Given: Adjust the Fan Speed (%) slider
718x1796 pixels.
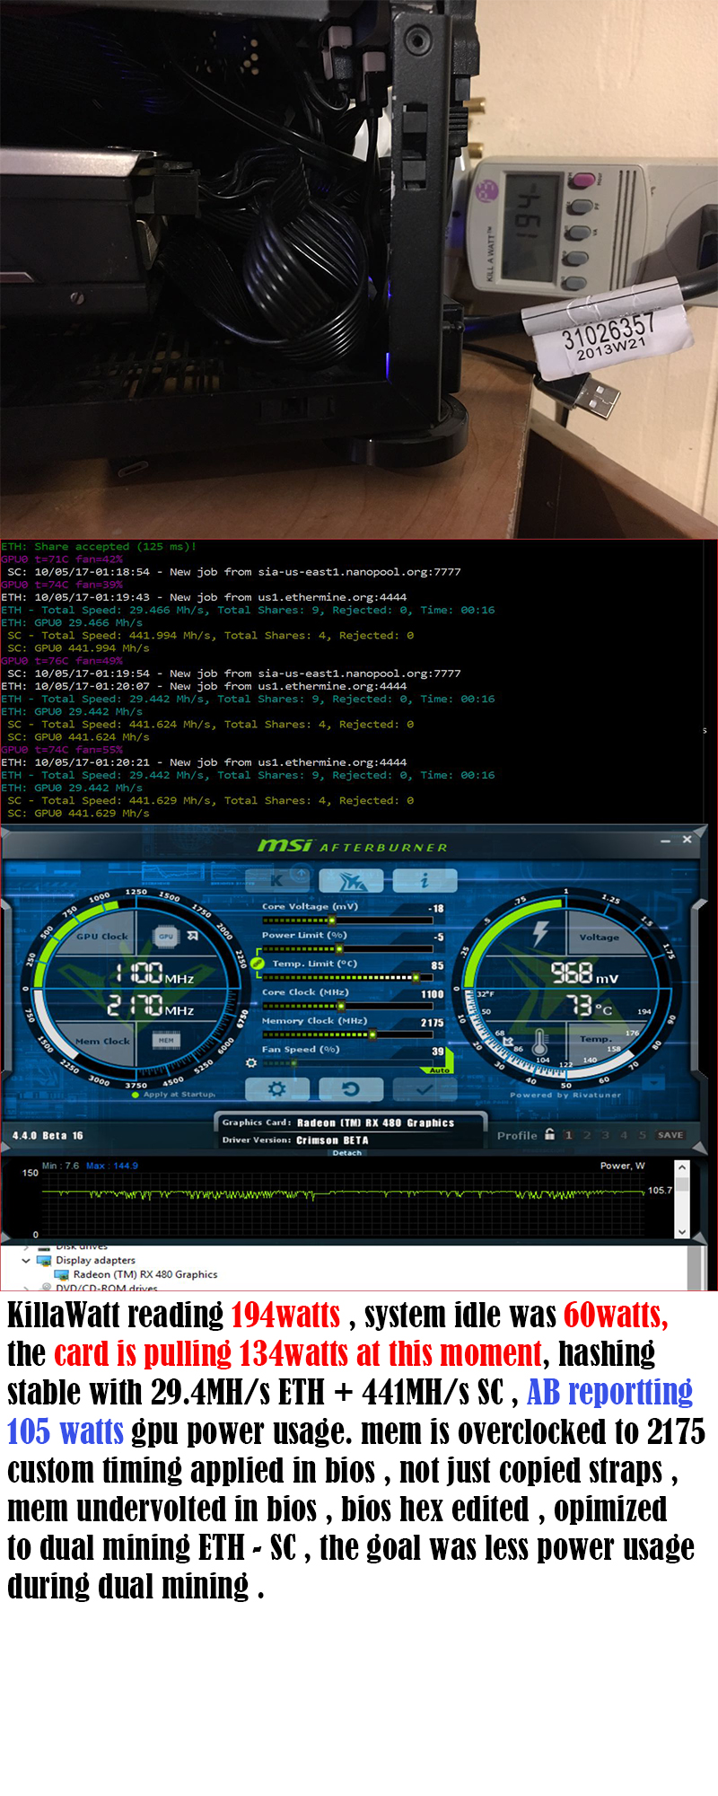Looking at the screenshot, I should pos(346,1063).
